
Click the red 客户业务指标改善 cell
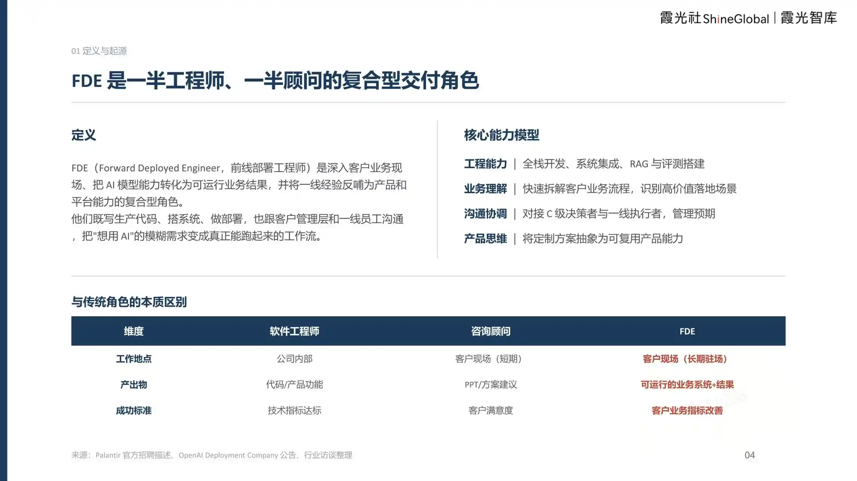(x=687, y=410)
